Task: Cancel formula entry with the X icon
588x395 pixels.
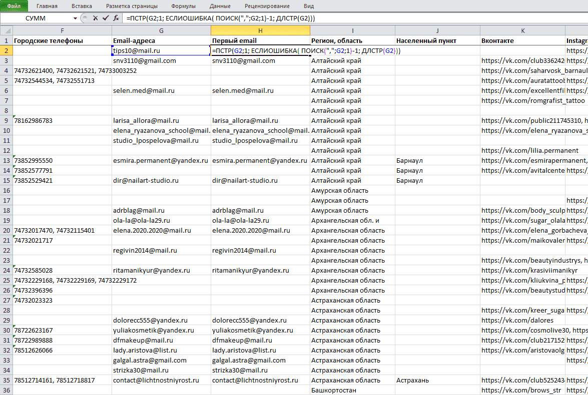Action: [95, 18]
